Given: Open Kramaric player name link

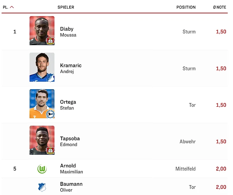Looking at the screenshot, I should 71,65.
